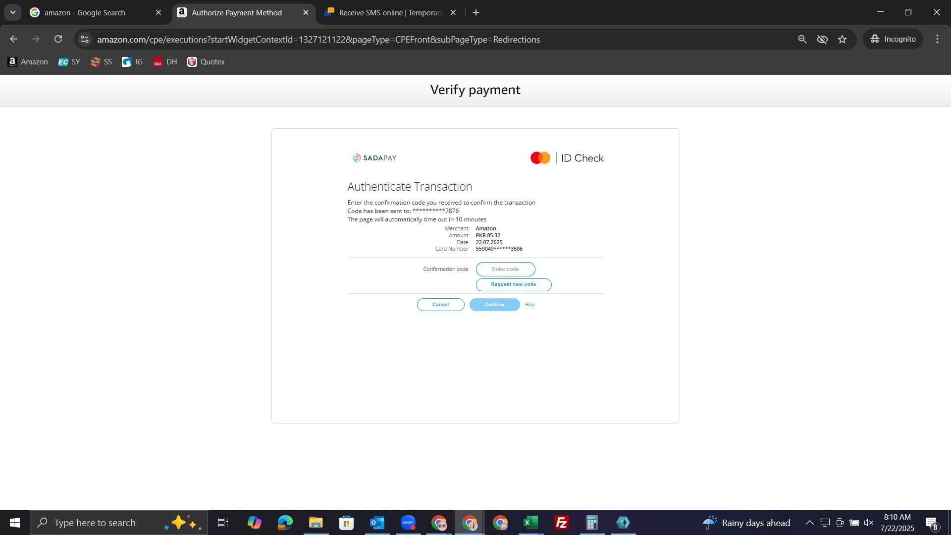This screenshot has width=951, height=535.
Task: Open site information icon in address bar
Action: point(85,39)
